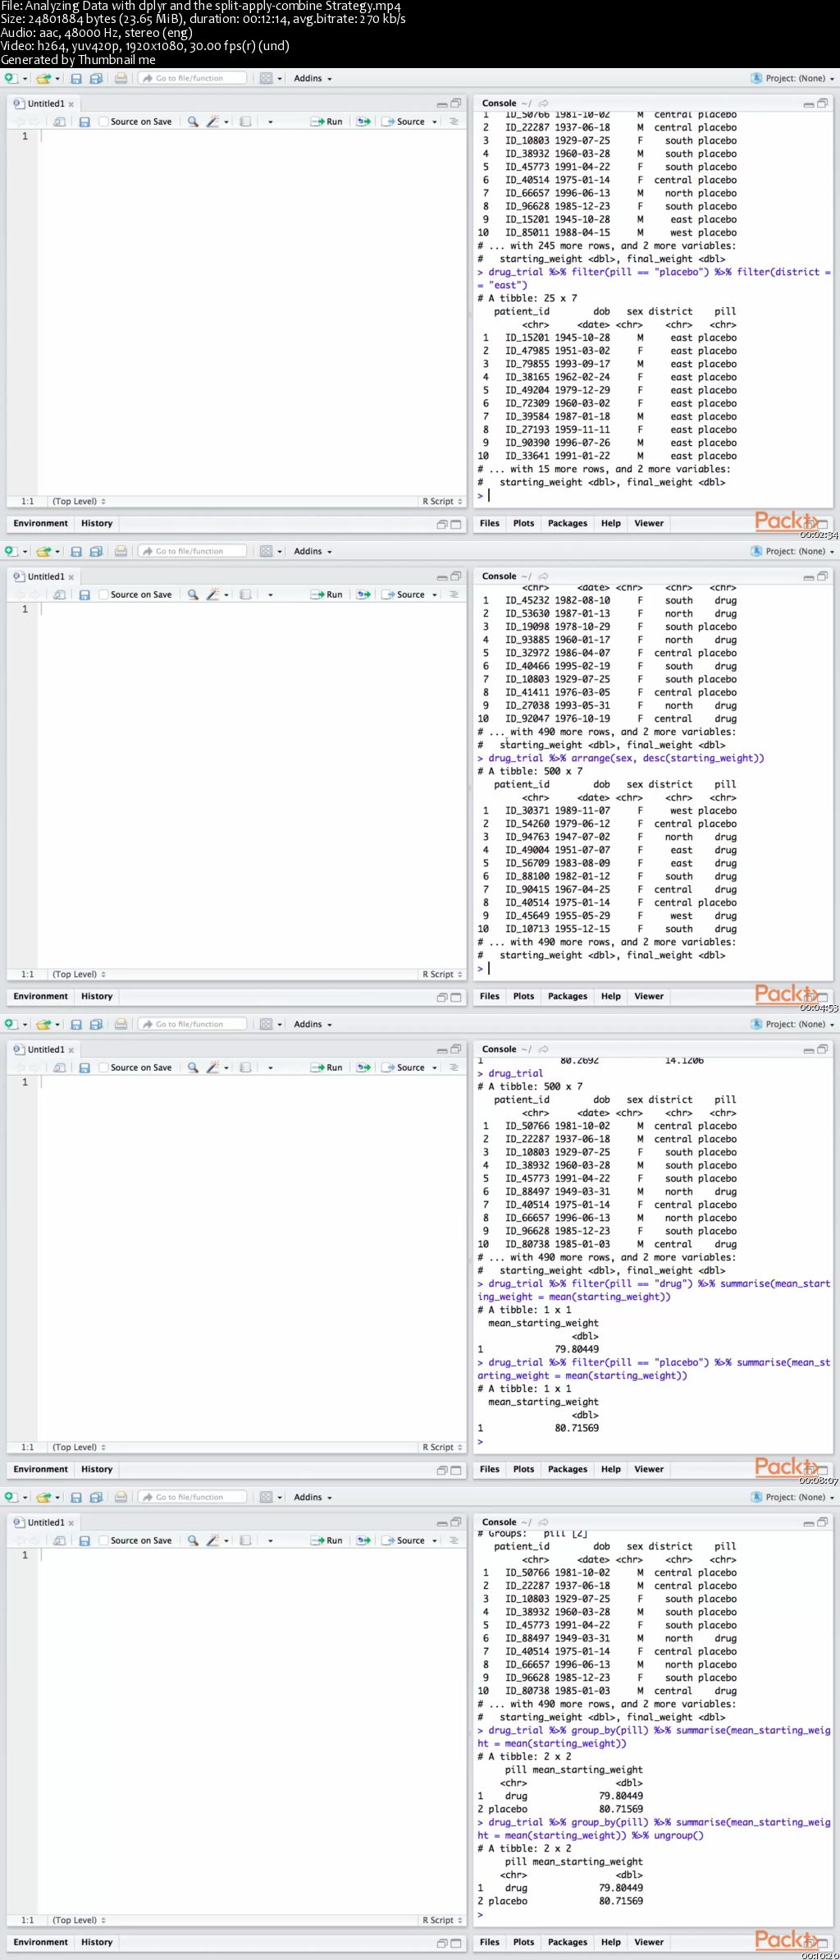Click Go to file/function field, 00:08:07 frame
840x1960 pixels.
coord(192,1025)
